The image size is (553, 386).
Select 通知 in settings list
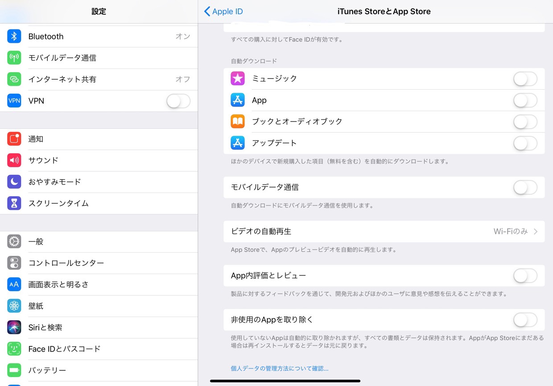coord(99,139)
